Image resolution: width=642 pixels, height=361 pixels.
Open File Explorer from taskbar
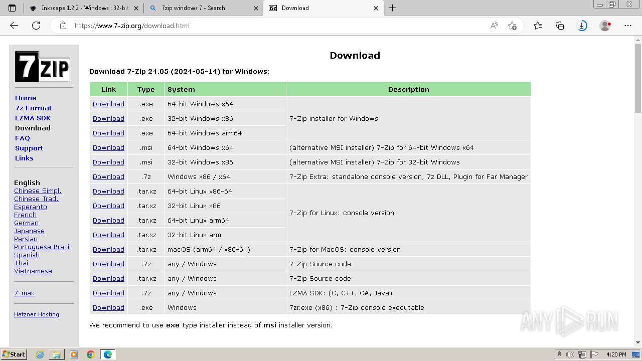[x=57, y=354]
